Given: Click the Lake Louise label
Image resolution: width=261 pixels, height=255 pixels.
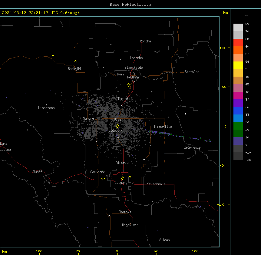Looking at the screenshot, I should click(x=5, y=147).
